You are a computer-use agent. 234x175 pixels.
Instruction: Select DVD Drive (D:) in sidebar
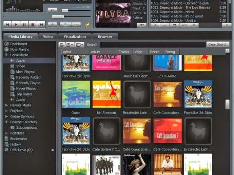point(21,150)
